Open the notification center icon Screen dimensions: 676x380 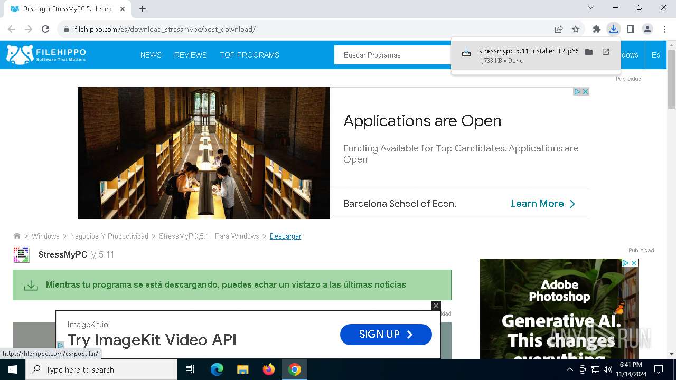(659, 369)
